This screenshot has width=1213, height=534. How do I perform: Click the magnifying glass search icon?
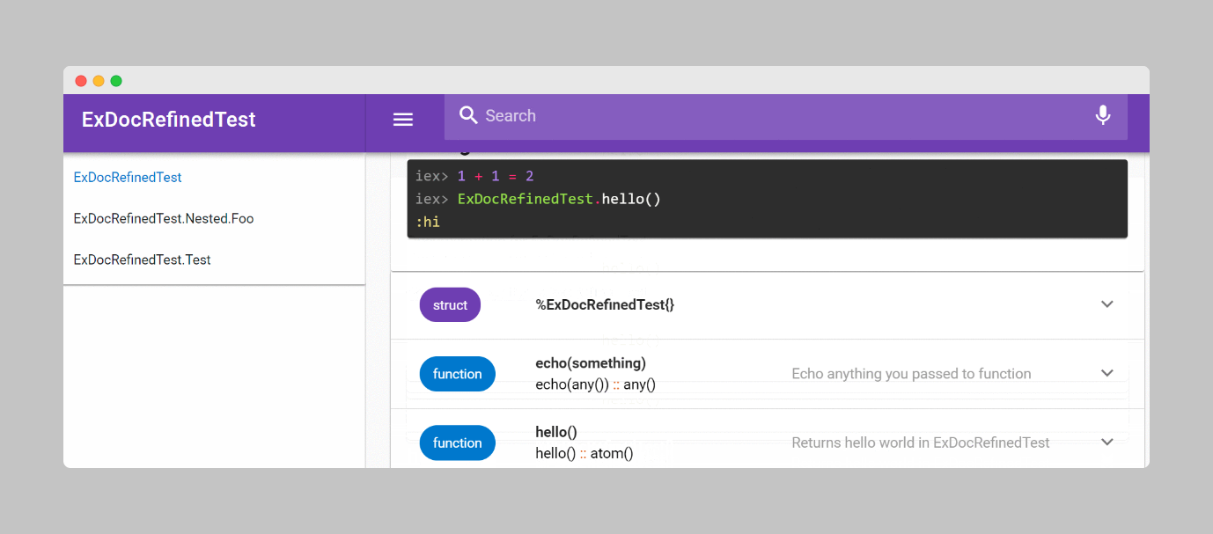click(468, 115)
